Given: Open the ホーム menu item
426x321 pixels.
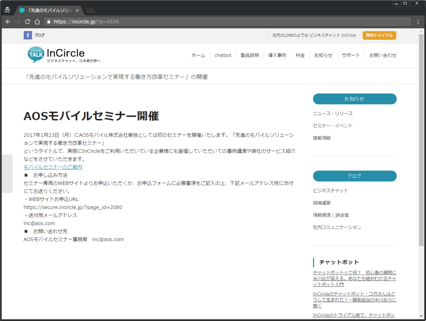Looking at the screenshot, I should (198, 55).
